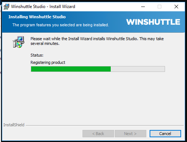The width and height of the screenshot is (187, 142).
Task: Click the program features being installed subtitle
Action: pos(60,25)
